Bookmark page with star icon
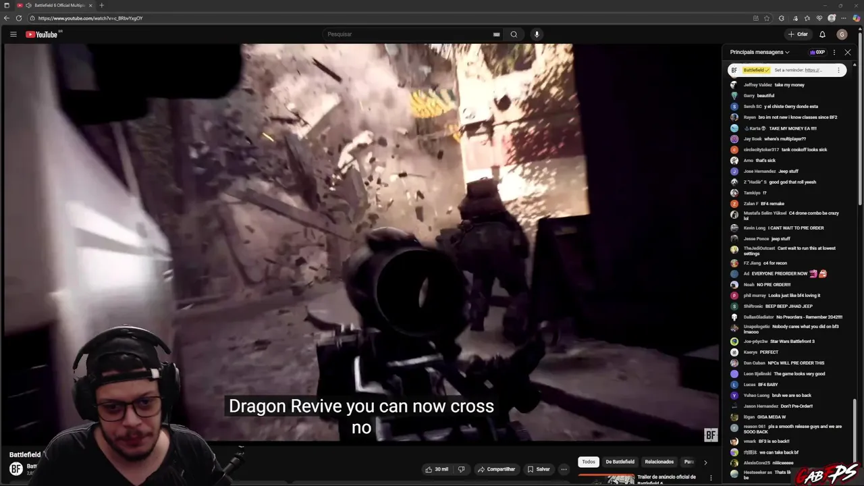Screen dimensions: 864x486 (x=767, y=18)
